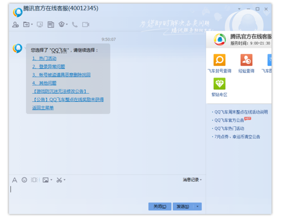Choose link 4、其他问题
This screenshot has width=285, height=221.
44,83
